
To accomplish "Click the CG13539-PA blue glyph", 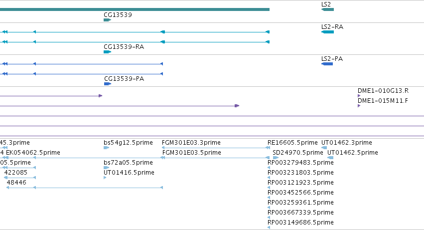I will coord(108,84).
